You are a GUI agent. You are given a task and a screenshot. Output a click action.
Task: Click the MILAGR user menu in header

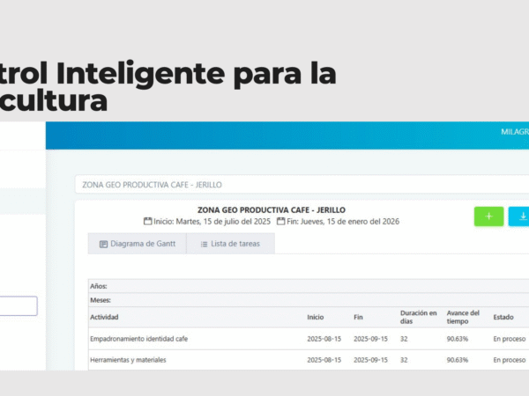pyautogui.click(x=514, y=132)
